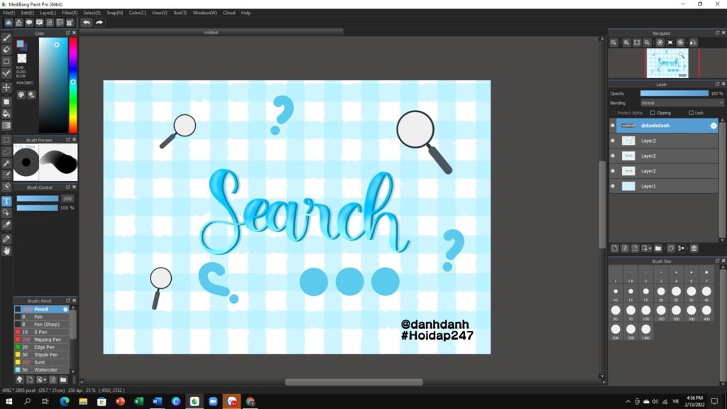Open the Layer menu
Viewport: 727px width, 409px height.
point(48,13)
